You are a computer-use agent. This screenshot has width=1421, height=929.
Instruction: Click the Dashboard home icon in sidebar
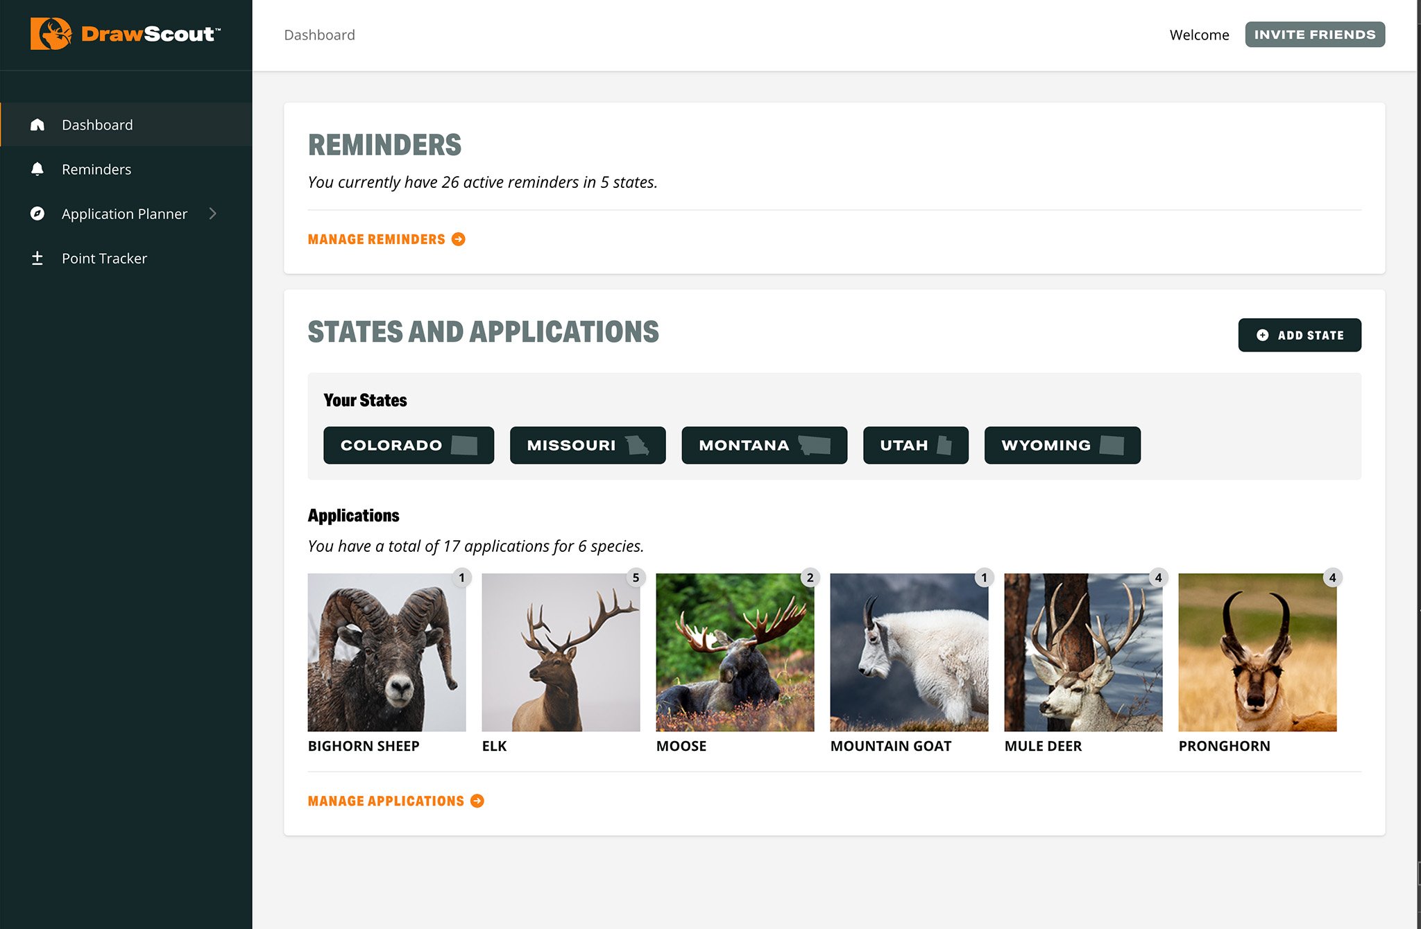(37, 125)
